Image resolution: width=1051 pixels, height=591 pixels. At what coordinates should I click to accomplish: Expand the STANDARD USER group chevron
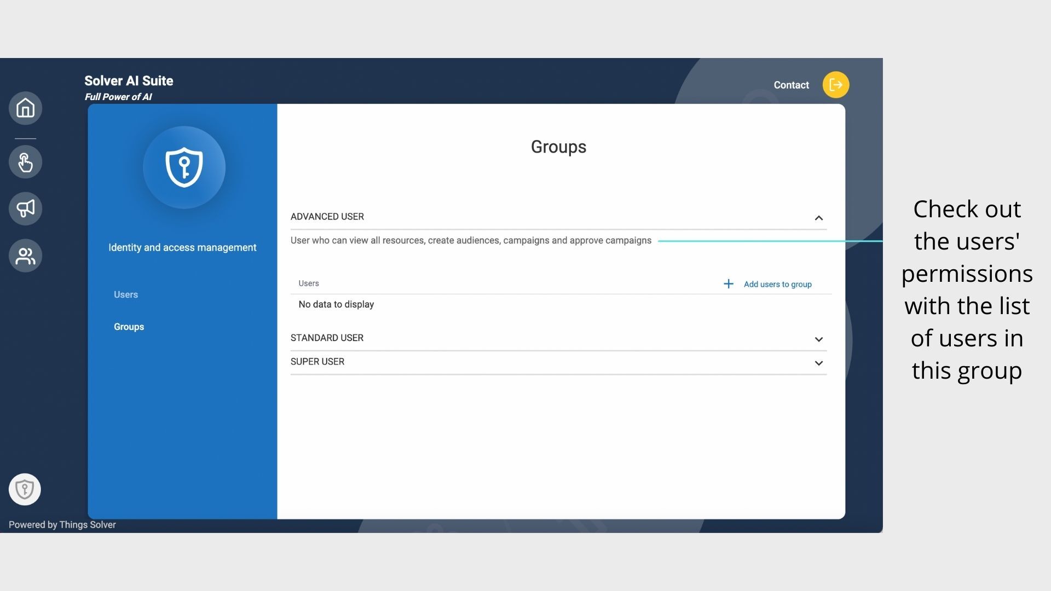tap(819, 339)
